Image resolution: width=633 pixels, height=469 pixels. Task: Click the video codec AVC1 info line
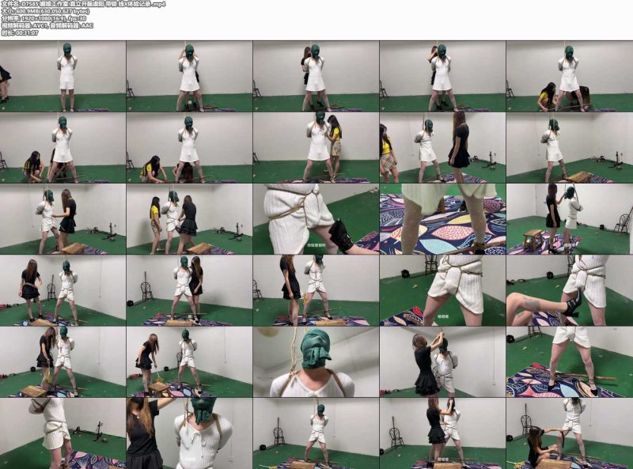(x=47, y=26)
